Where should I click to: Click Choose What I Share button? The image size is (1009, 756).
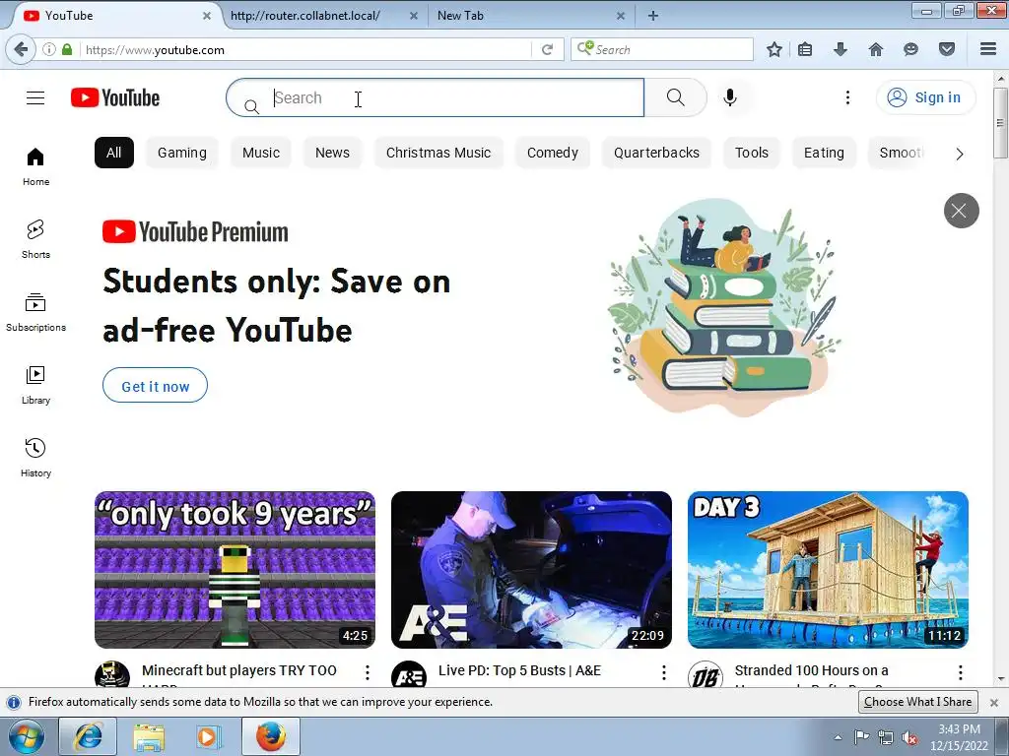point(917,702)
